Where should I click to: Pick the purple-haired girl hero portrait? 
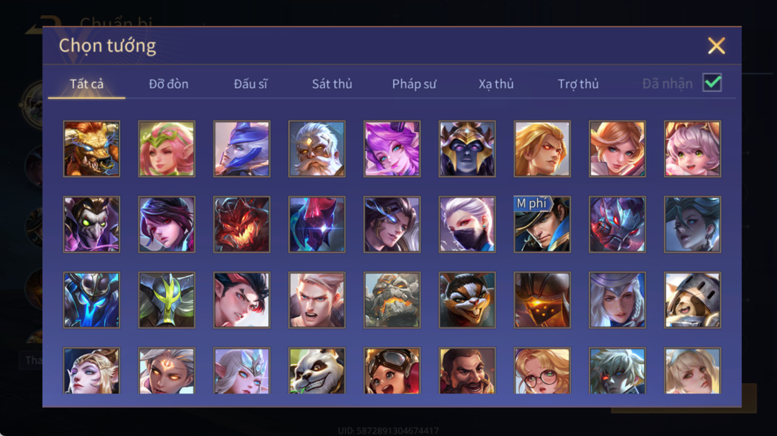tap(392, 149)
